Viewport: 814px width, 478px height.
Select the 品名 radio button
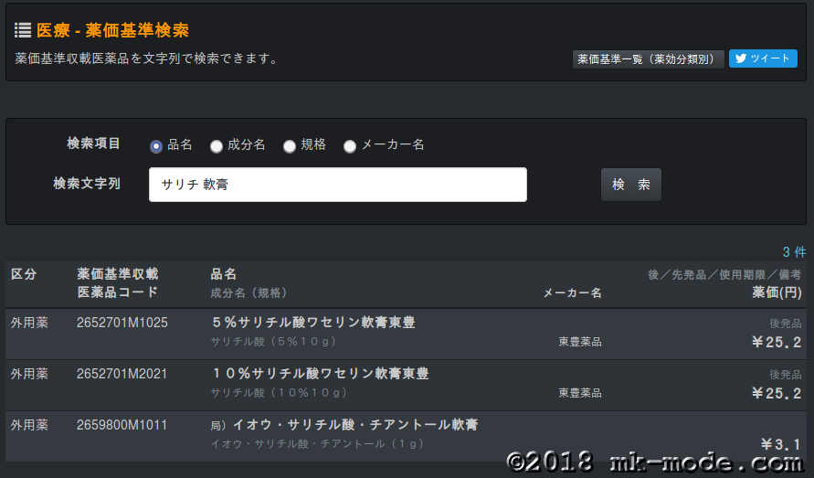pyautogui.click(x=156, y=145)
